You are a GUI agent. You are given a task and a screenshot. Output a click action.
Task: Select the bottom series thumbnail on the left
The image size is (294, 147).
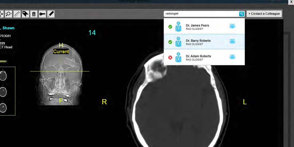point(3,108)
